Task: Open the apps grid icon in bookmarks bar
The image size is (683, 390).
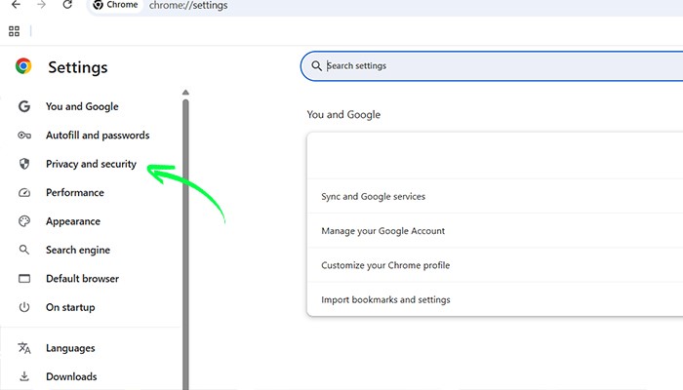Action: pyautogui.click(x=14, y=31)
